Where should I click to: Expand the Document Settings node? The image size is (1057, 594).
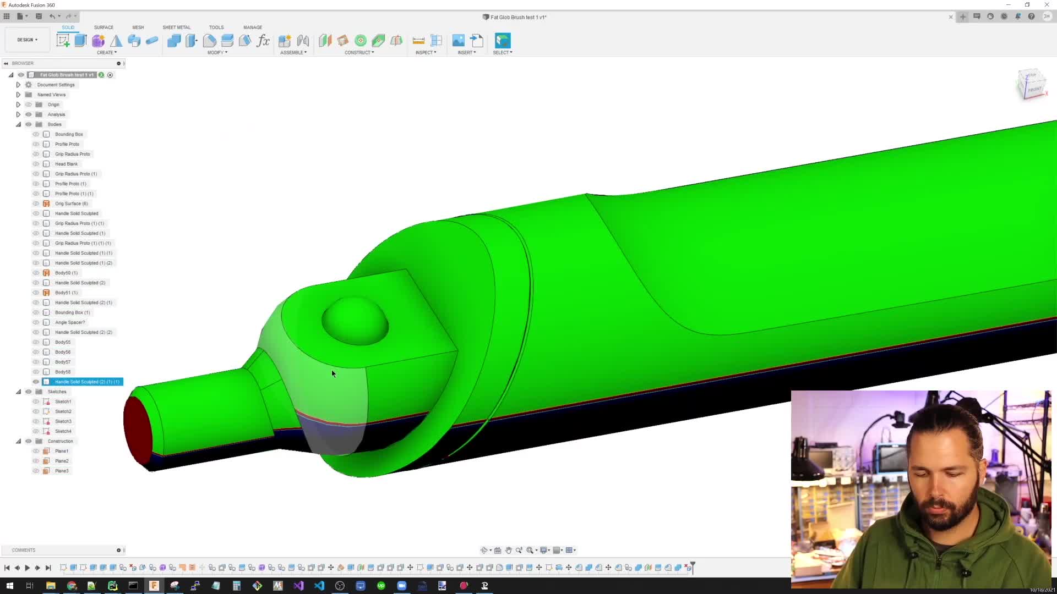click(18, 85)
